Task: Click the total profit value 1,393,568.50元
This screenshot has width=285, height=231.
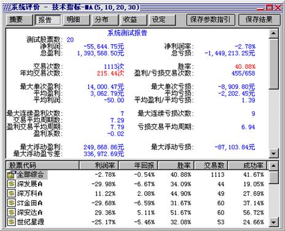Action: pyautogui.click(x=101, y=53)
